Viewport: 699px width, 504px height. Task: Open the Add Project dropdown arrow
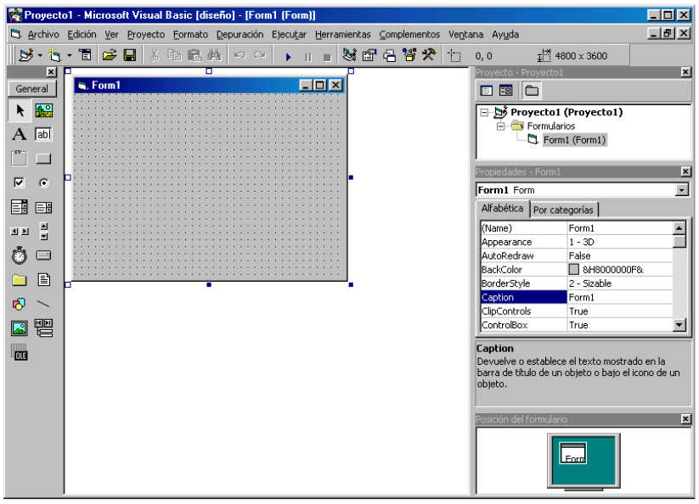click(40, 56)
